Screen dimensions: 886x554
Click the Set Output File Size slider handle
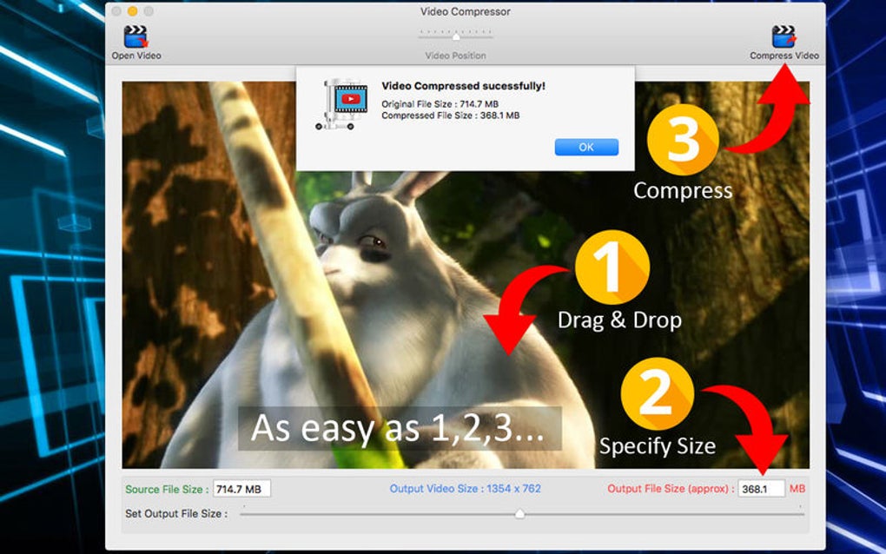pyautogui.click(x=519, y=514)
